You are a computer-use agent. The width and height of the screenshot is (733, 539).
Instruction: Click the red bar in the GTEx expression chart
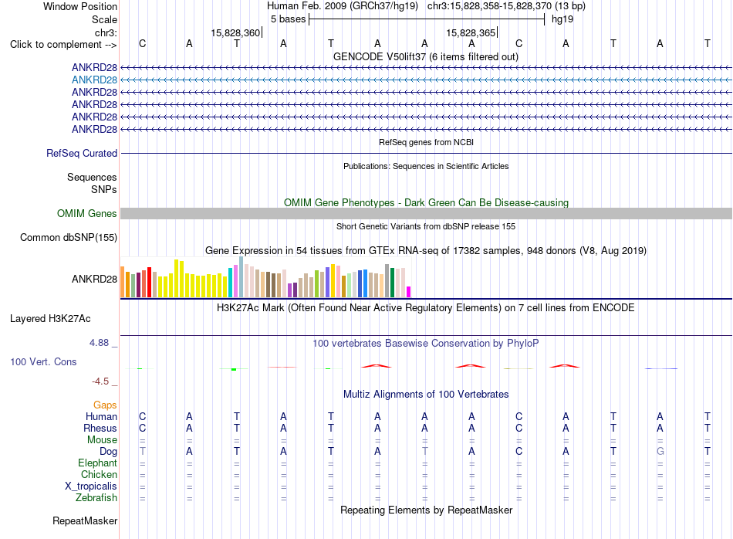(149, 282)
